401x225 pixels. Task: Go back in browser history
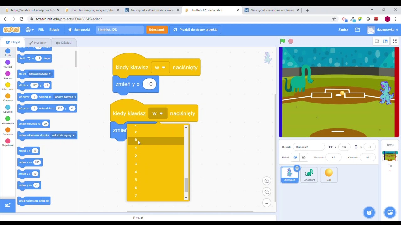[x=6, y=19]
